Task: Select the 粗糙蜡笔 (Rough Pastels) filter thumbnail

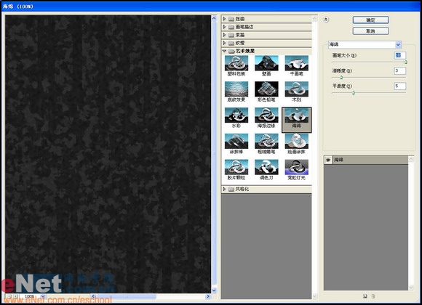Action: coord(266,144)
